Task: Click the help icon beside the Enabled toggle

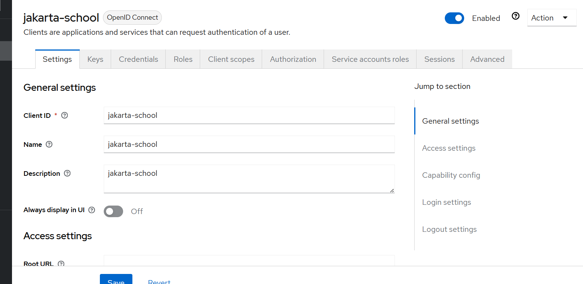Action: click(x=516, y=16)
